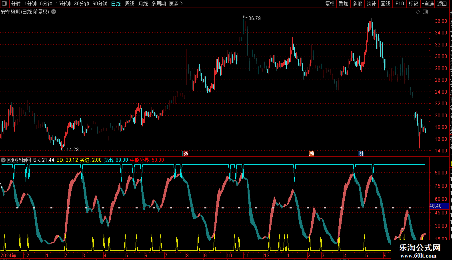The image size is (452, 260).
Task: Click the 36.79 high price label
Action: pyautogui.click(x=254, y=18)
